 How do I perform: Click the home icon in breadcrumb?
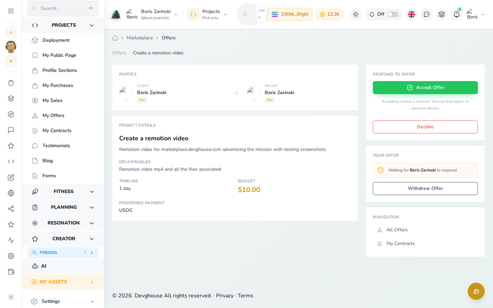115,38
